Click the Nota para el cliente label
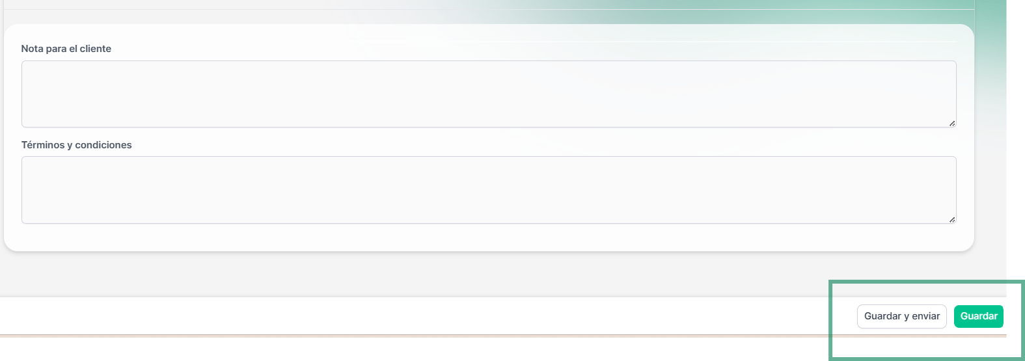This screenshot has width=1025, height=361. [x=66, y=49]
